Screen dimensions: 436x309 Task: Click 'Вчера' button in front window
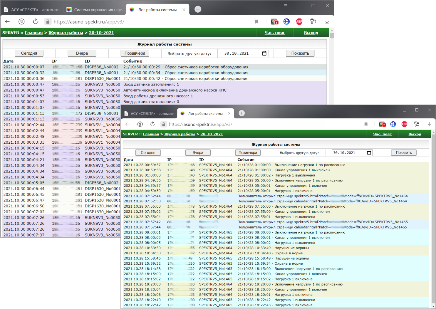pyautogui.click(x=198, y=153)
